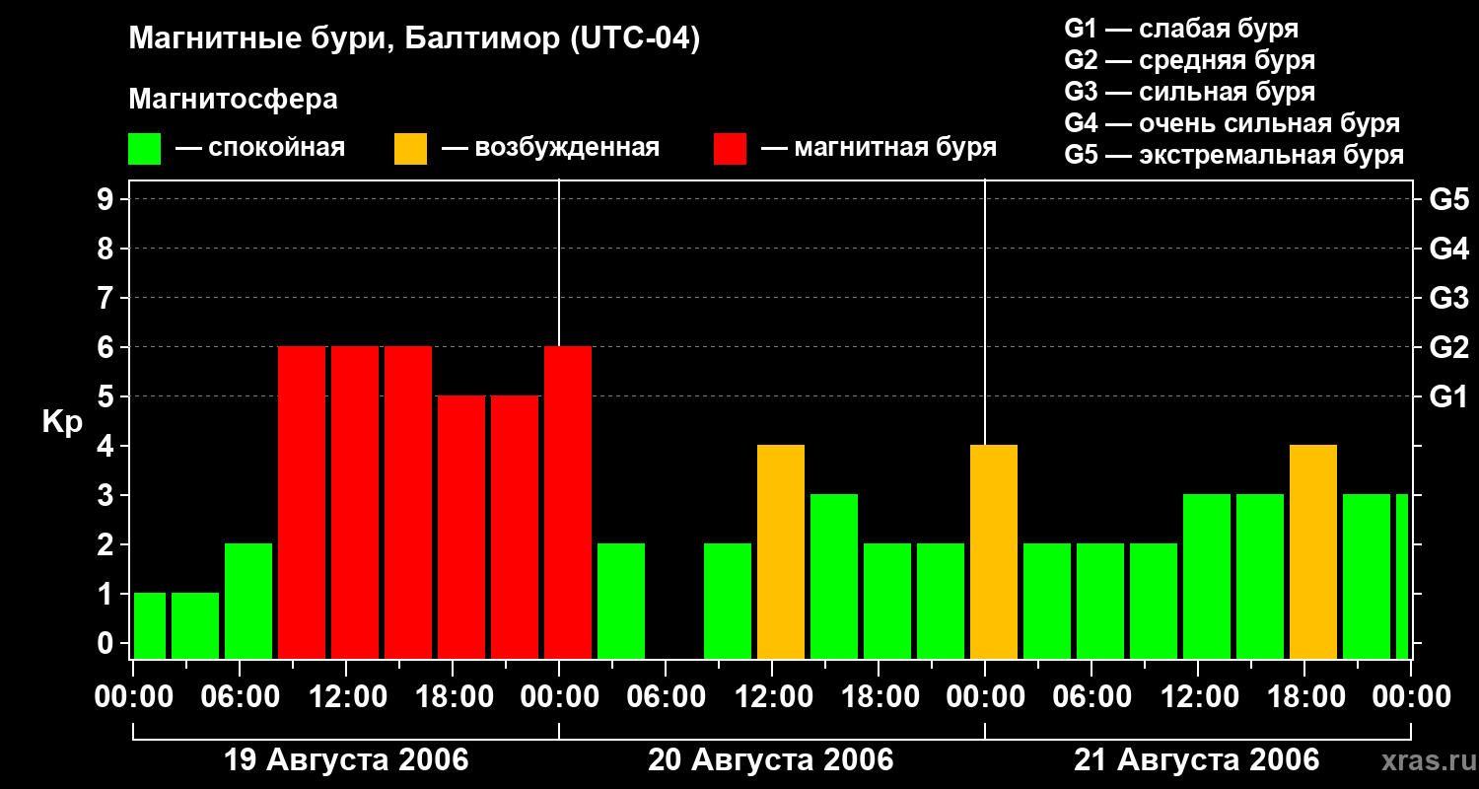Select the 'G5 — экстремальная буря' line
1479x789 pixels.
(1233, 156)
